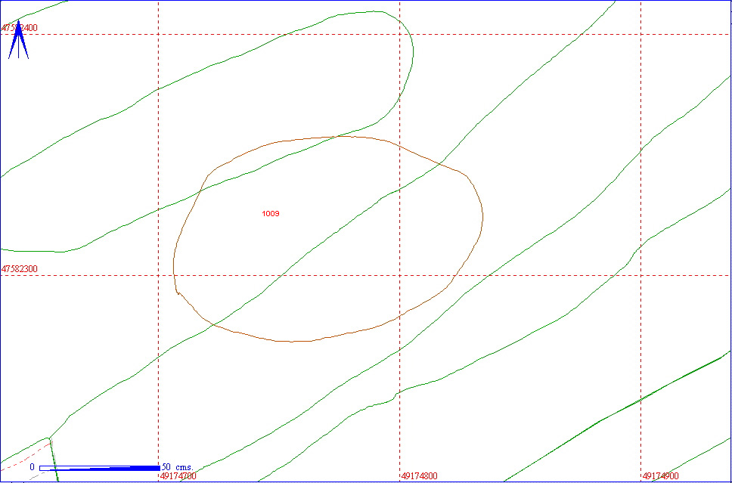The height and width of the screenshot is (483, 732).
Task: Click the blue north arrow symbol
Action: click(18, 41)
